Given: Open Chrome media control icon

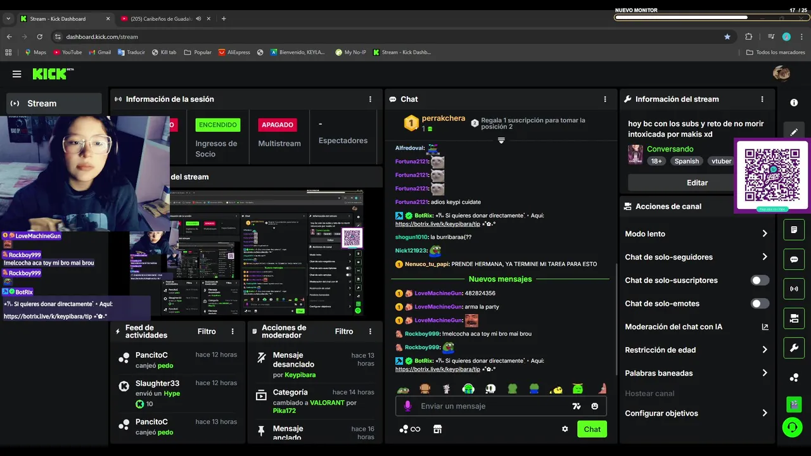Looking at the screenshot, I should click(x=771, y=37).
